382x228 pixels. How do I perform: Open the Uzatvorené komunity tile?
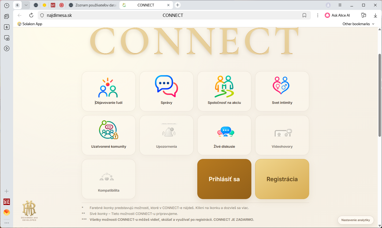click(x=109, y=135)
